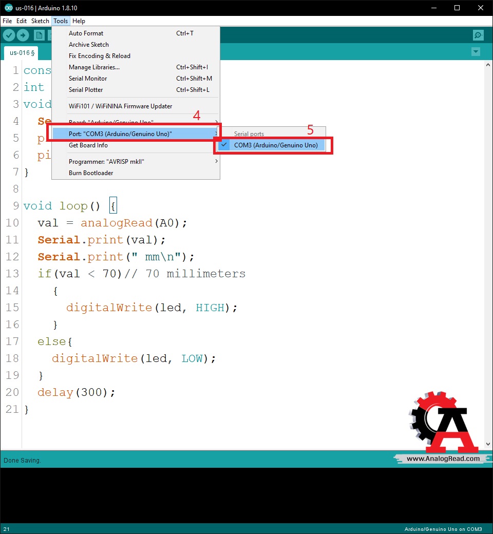Viewport: 493px width, 534px height.
Task: Click the editor scrollbar up arrow
Action: coord(488,64)
